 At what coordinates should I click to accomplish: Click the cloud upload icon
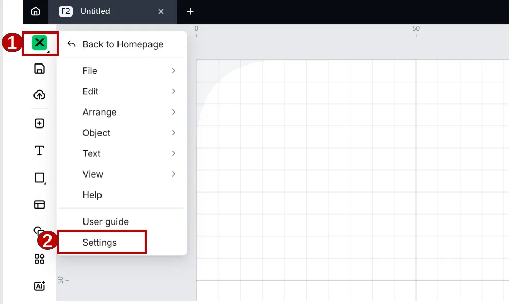click(x=39, y=95)
